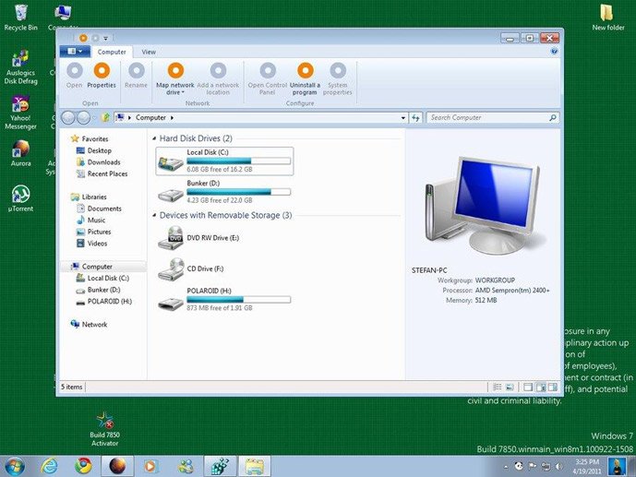Click Map network drive icon
Viewport: 636px width, 477px height.
[x=175, y=70]
